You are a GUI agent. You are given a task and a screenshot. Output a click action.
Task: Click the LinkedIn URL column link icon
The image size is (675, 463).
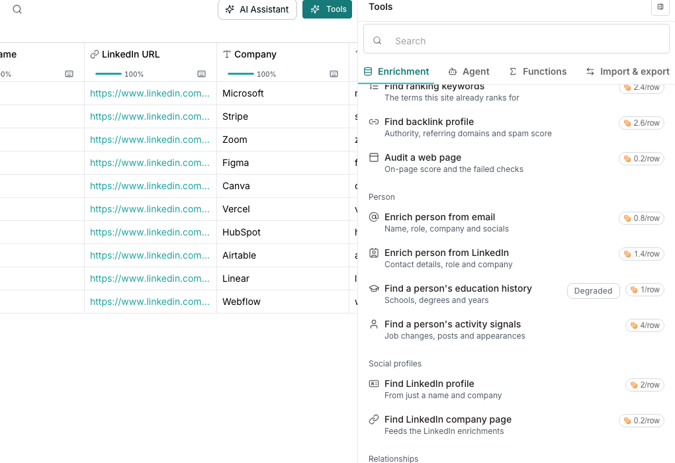94,54
